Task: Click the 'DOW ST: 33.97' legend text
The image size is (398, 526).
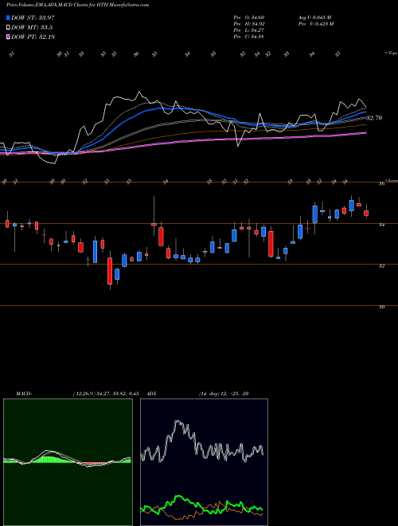Action: pyautogui.click(x=33, y=18)
